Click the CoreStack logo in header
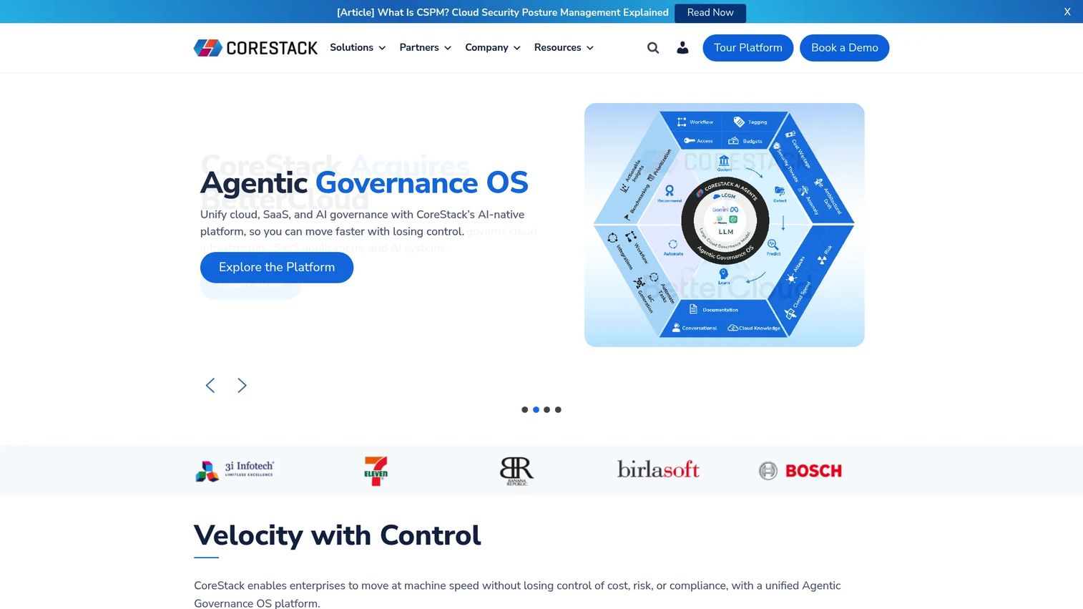Screen dimensions: 1083x609 [x=255, y=48]
